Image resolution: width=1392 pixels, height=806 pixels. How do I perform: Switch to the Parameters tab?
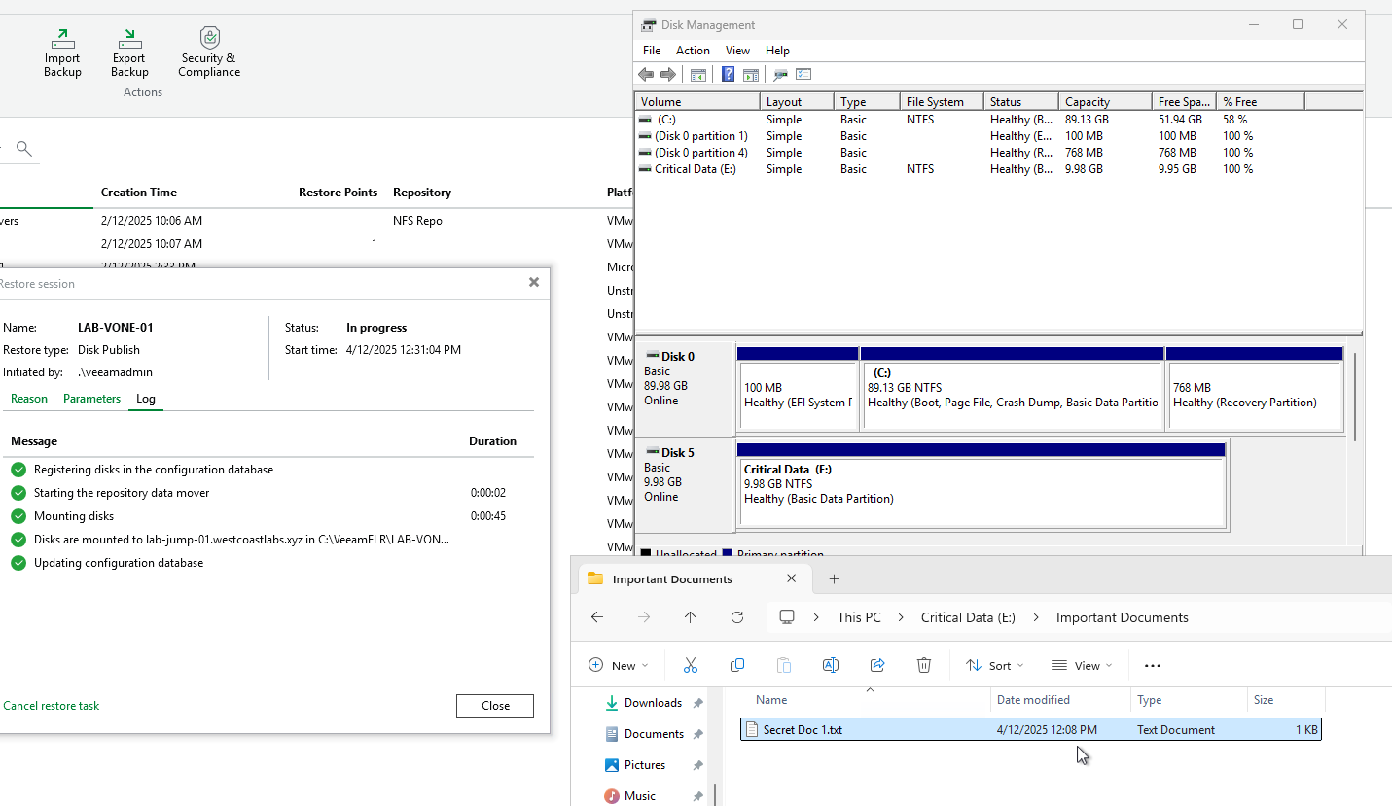(91, 399)
